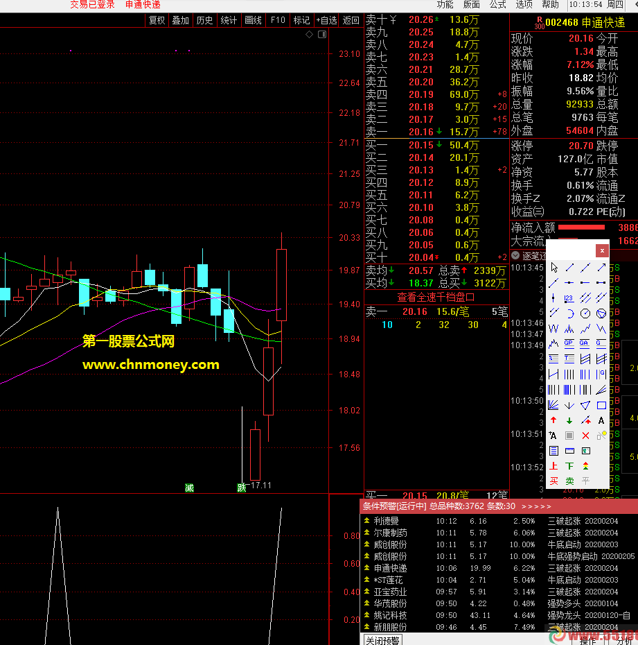Click the 关闭预警 button
Viewport: 638px width, 645px height.
[382, 640]
